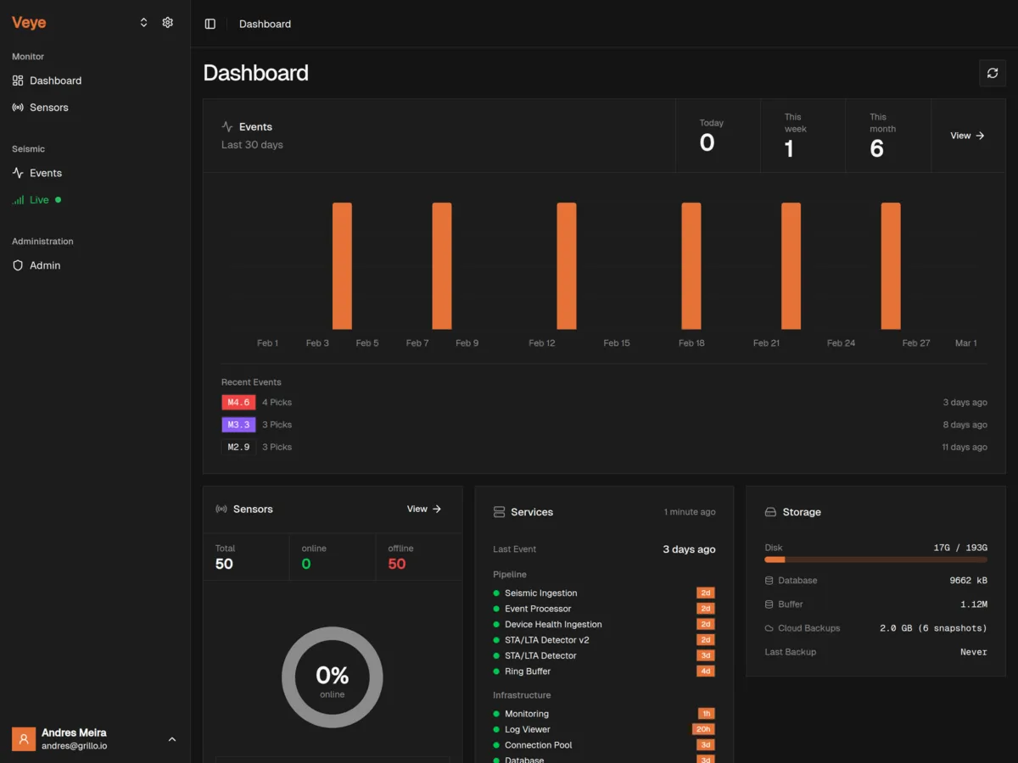Click View link in Sensors card
Screen dimensions: 1018x763
click(424, 509)
